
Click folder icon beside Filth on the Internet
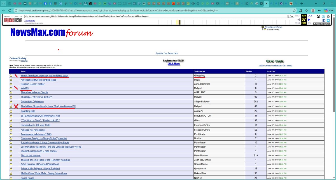click(x=11, y=155)
